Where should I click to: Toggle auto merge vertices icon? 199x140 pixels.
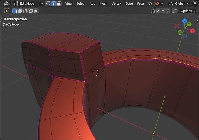174,11
